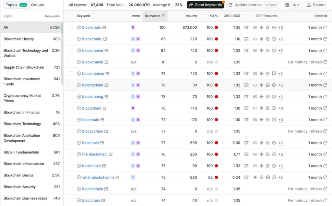The width and height of the screenshot is (332, 206).
Task: Check the blockchaing keyword row
Action: [71, 96]
